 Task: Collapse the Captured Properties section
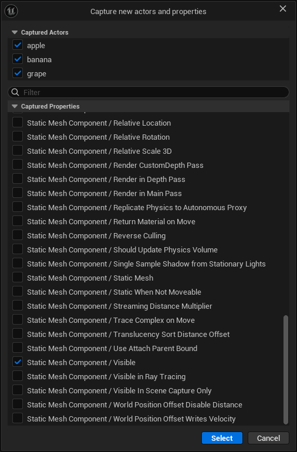(x=15, y=106)
